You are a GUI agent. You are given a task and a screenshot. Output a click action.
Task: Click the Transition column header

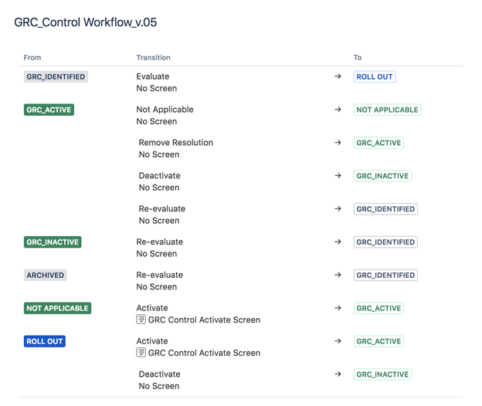click(154, 57)
